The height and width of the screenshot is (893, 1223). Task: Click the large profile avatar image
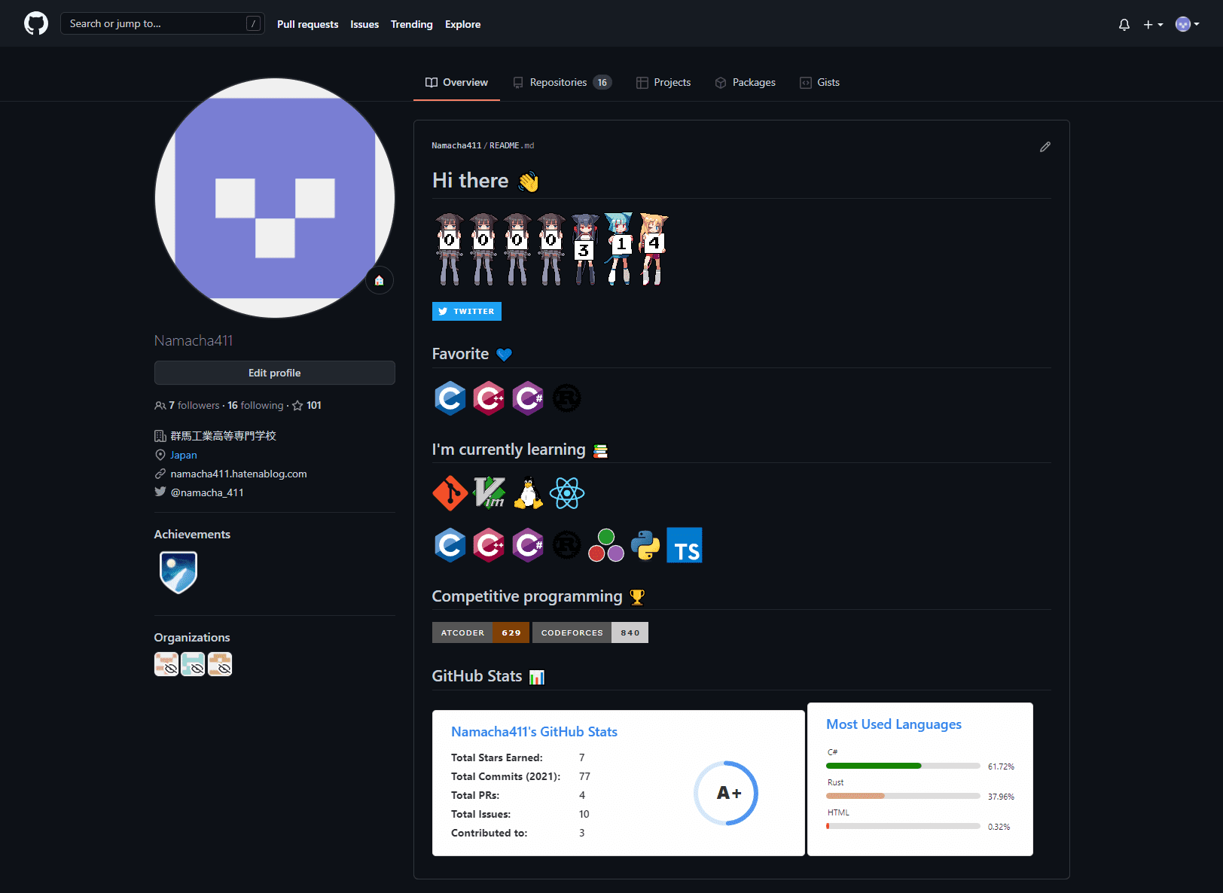click(x=275, y=198)
